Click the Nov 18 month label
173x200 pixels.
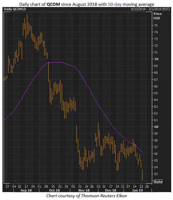84,190
